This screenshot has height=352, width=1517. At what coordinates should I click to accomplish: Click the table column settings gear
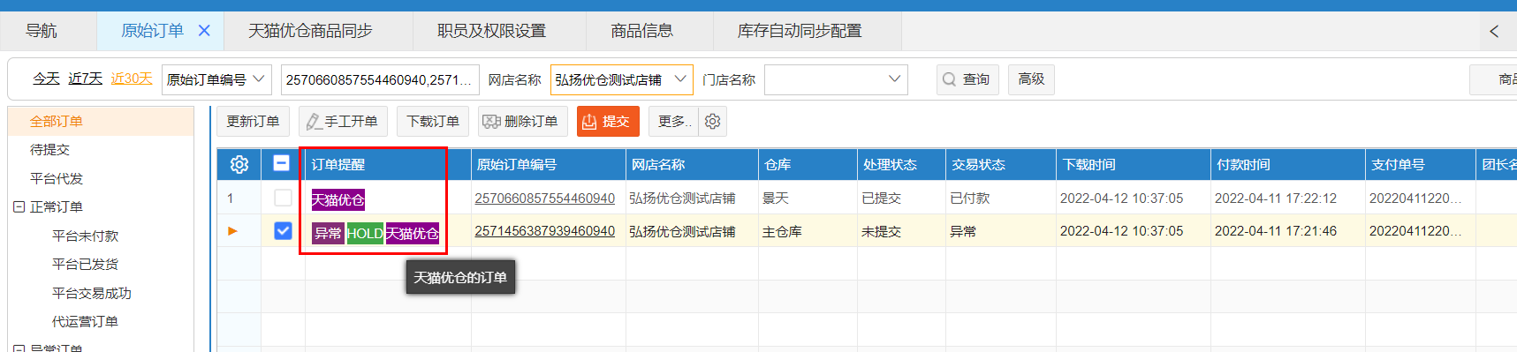tap(239, 164)
